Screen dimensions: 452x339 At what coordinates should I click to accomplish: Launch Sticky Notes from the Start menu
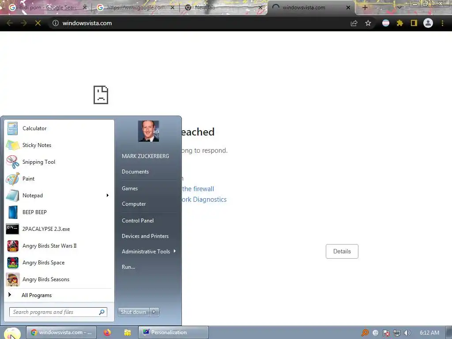59,145
